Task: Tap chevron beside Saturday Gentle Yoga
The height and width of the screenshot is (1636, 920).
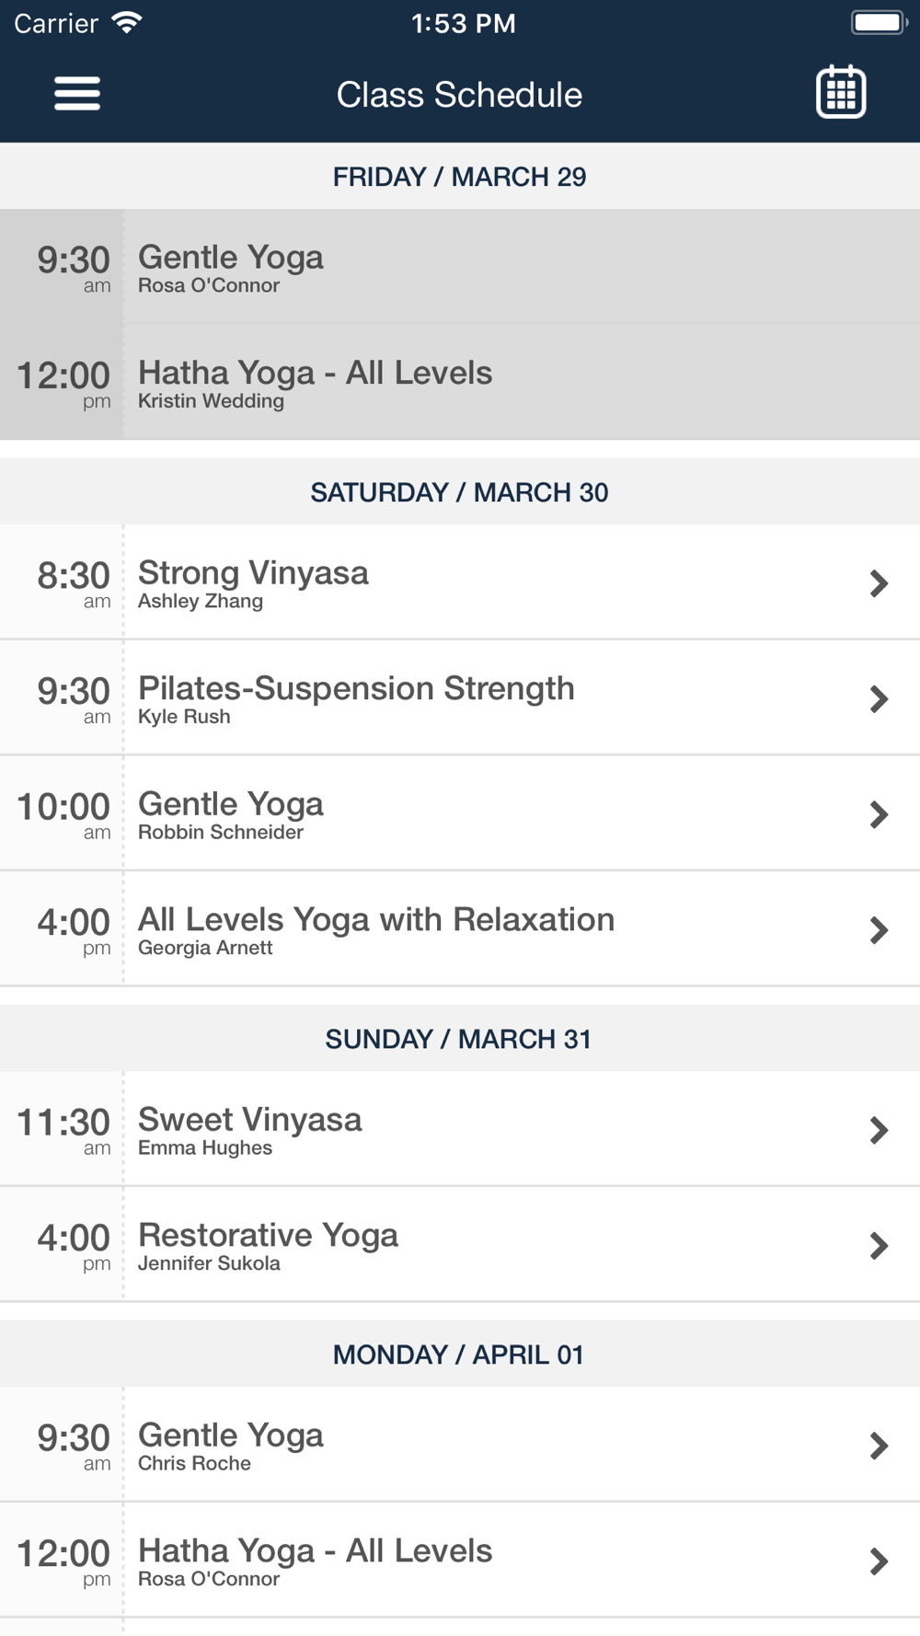Action: [x=879, y=814]
